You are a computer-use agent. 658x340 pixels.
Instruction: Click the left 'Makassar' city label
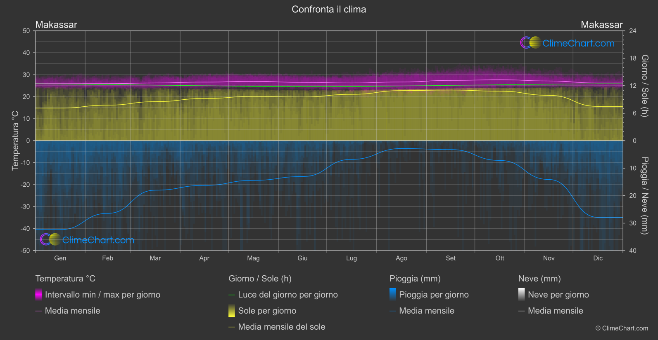pos(56,25)
